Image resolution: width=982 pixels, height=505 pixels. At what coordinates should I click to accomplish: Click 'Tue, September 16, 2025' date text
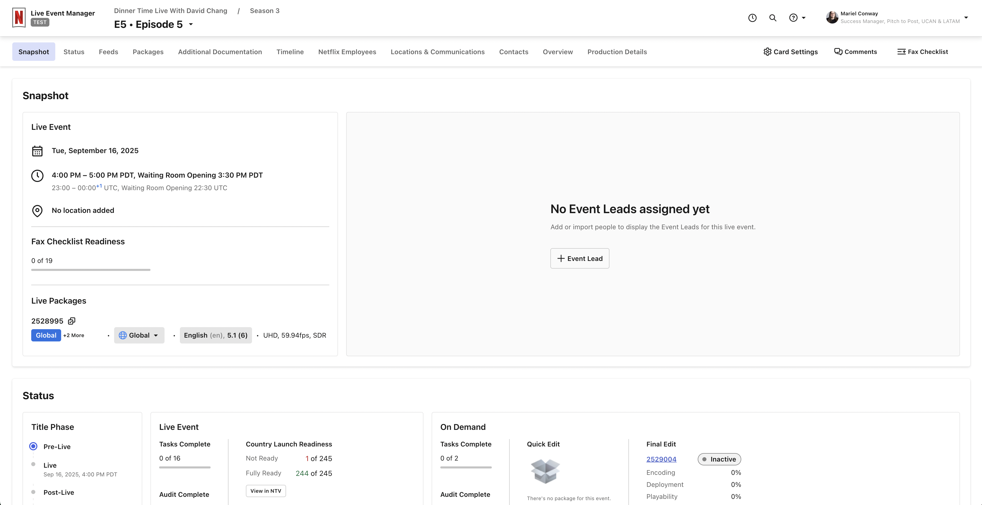95,151
